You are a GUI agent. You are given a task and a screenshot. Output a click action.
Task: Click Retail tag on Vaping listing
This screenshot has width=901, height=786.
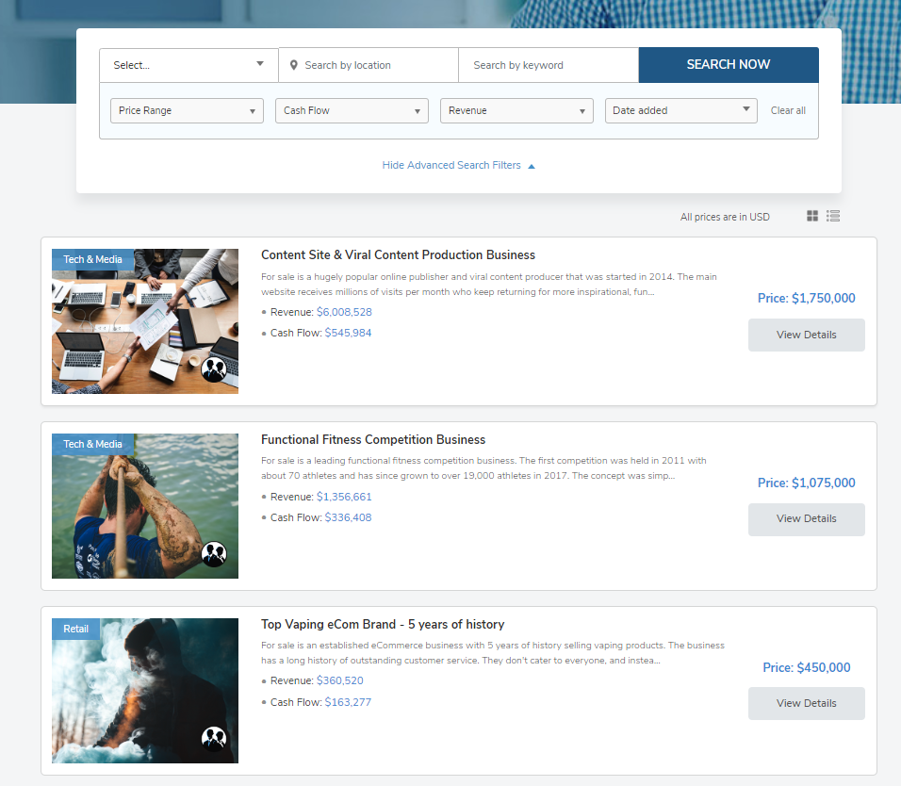(x=75, y=630)
